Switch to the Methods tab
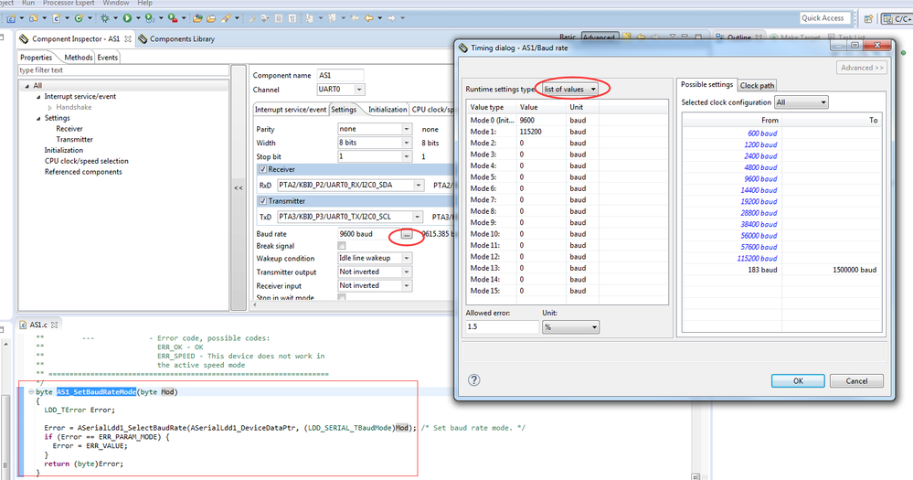913x480 pixels. [x=78, y=57]
